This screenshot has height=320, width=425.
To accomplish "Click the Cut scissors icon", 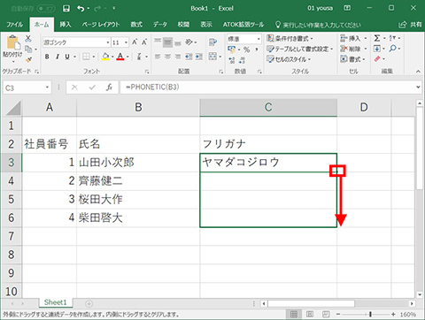I will coord(28,38).
